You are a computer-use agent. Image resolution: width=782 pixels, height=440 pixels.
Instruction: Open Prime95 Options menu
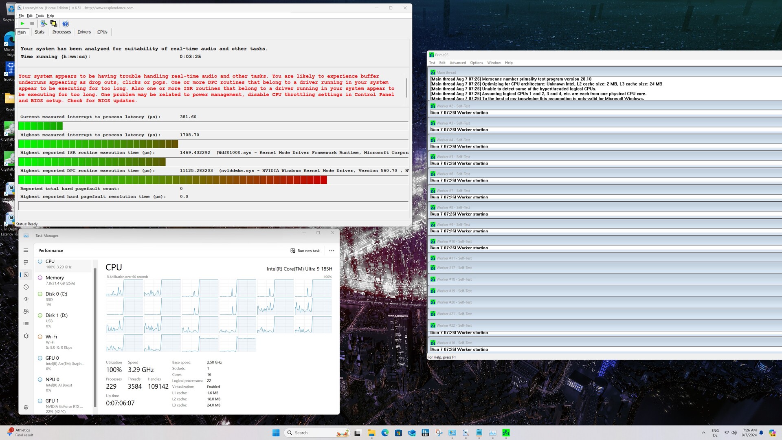[476, 63]
